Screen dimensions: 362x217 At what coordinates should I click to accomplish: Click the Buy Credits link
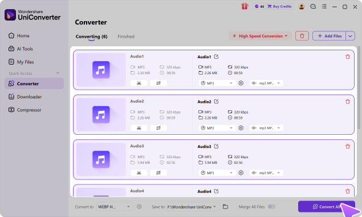click(x=279, y=6)
